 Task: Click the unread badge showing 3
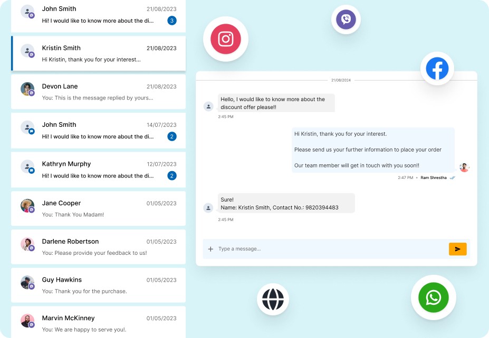coord(172,21)
